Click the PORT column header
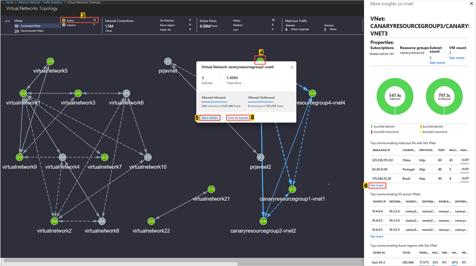 pos(441,150)
